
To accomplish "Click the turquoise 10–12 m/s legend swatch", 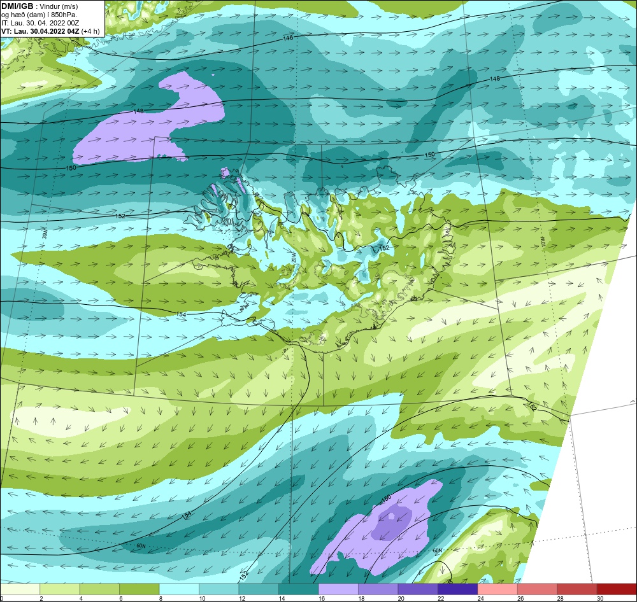I will 219,589.
